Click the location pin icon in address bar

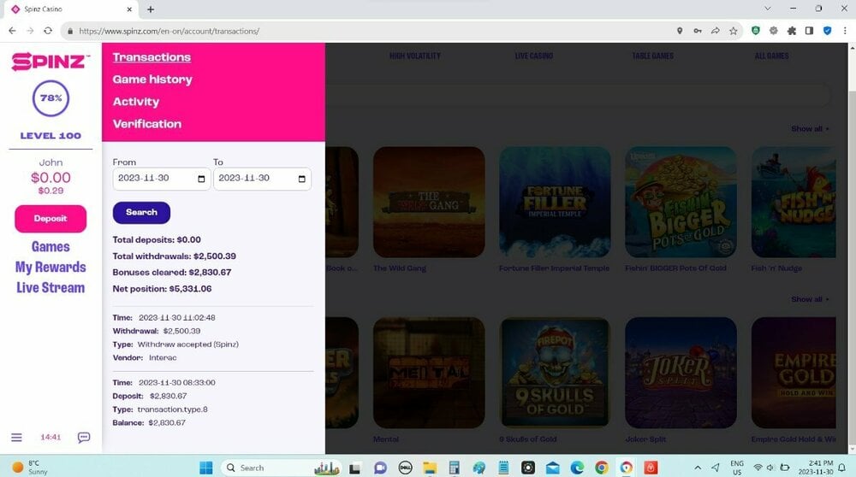point(680,31)
